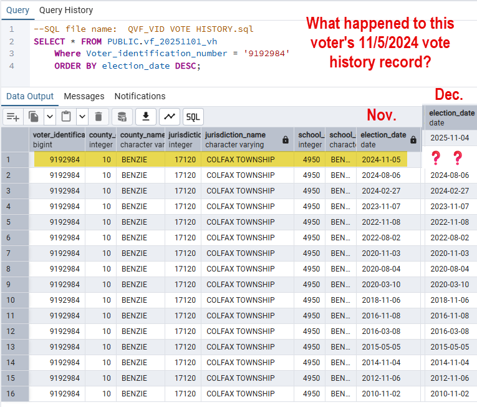
Task: Switch to the Query tab
Action: (17, 10)
